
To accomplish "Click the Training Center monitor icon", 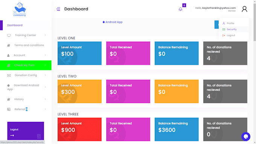I will pyautogui.click(x=9, y=35).
